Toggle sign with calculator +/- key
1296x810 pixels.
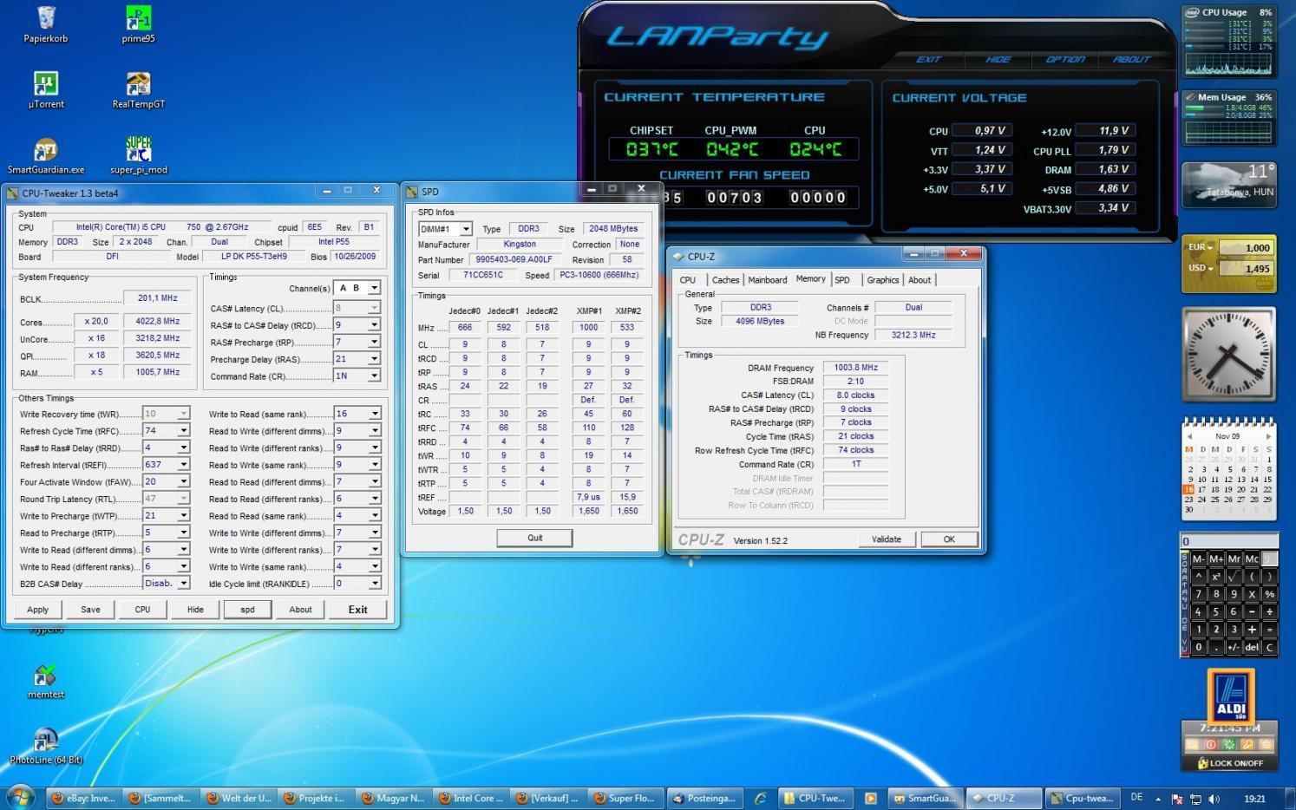[x=1234, y=647]
